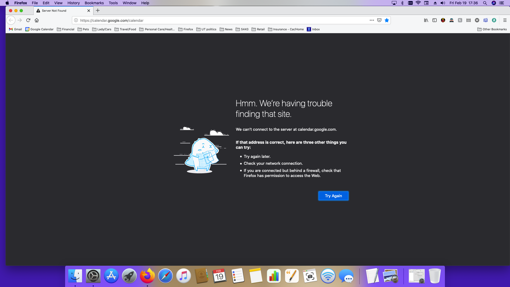Select the Server Not Found tab
The image size is (510, 287).
(x=63, y=11)
